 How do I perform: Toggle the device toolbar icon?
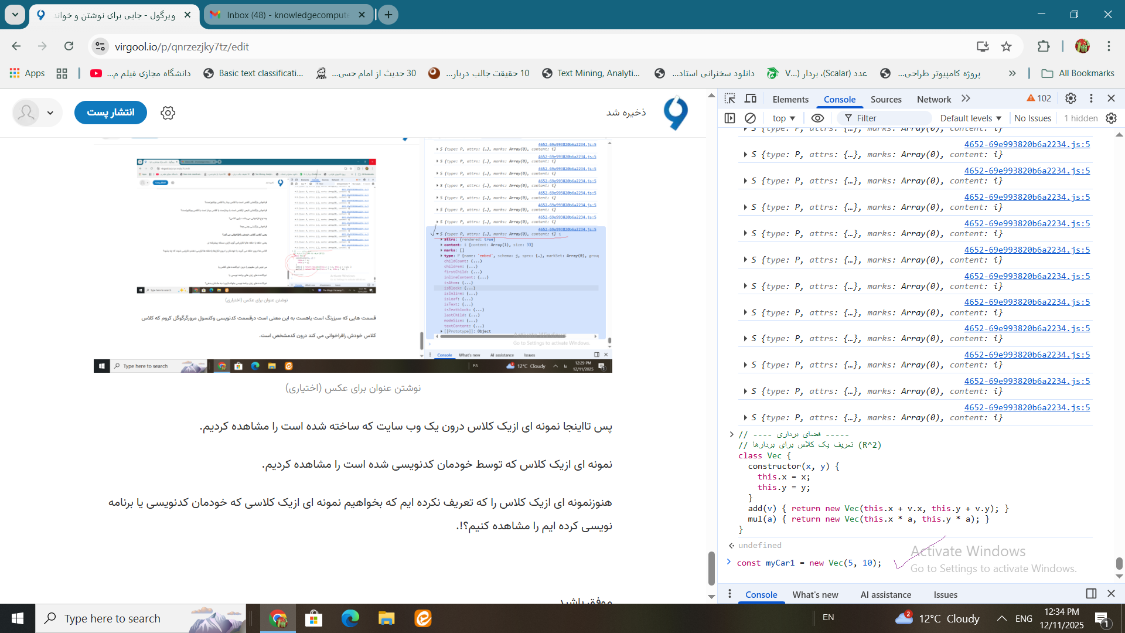pos(751,98)
